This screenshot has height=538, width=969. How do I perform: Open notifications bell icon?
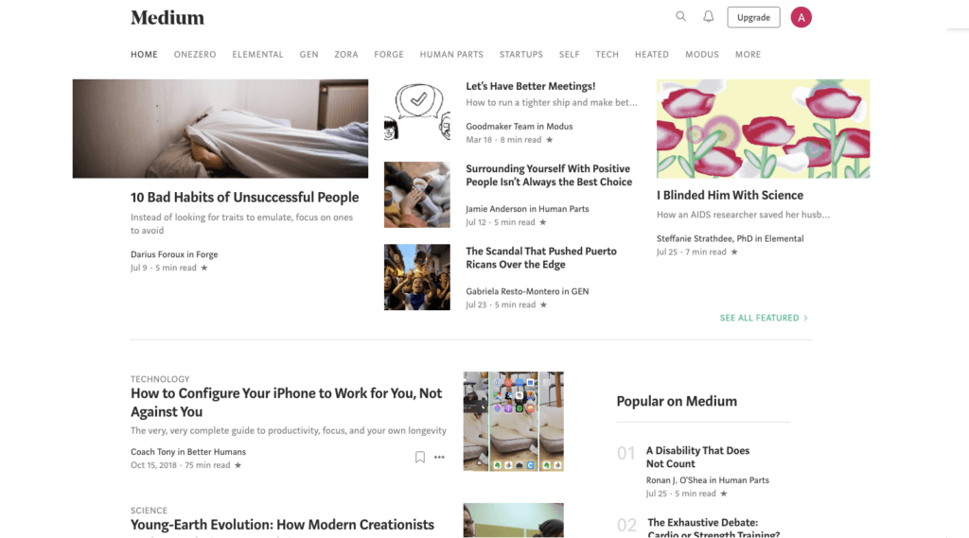708,17
